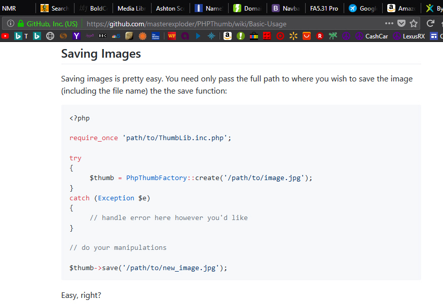Switch to the FA5.31 Pro tab

coord(324,8)
